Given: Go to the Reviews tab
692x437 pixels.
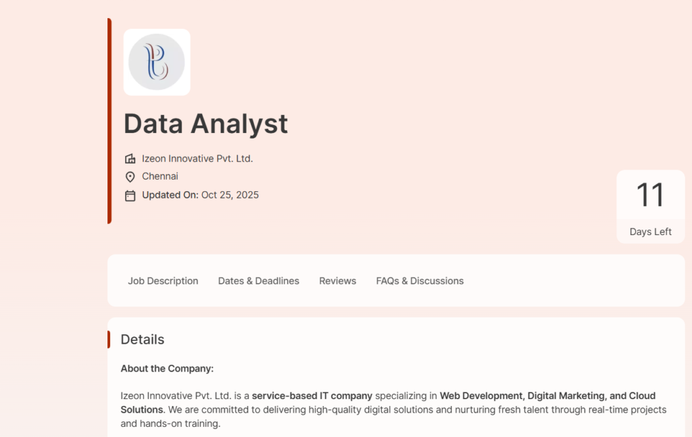Looking at the screenshot, I should tap(337, 281).
